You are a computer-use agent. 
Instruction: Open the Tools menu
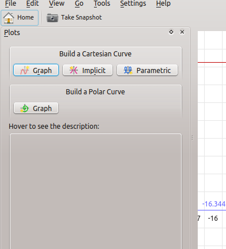[x=102, y=3]
